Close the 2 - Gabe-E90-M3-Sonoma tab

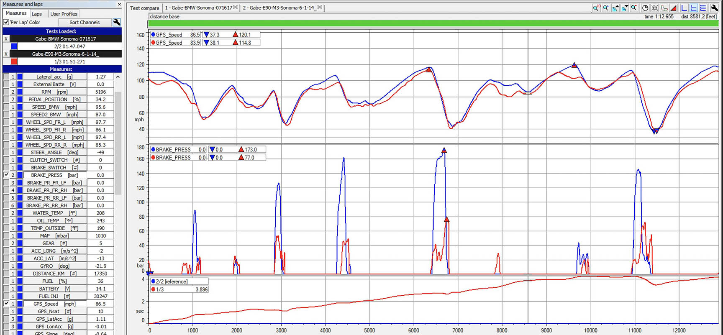coord(320,8)
